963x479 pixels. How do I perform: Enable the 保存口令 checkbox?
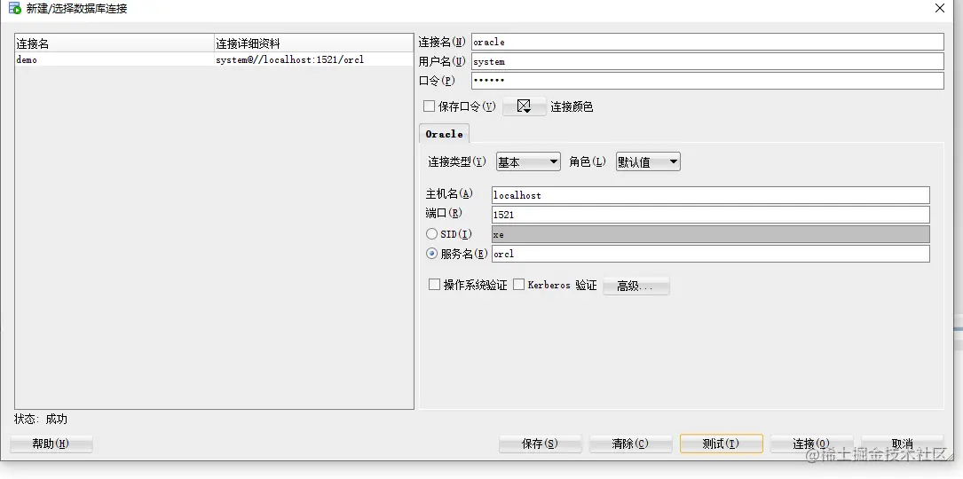(x=430, y=106)
